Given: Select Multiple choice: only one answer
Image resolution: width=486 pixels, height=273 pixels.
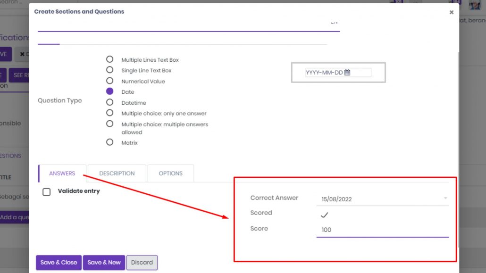Looking at the screenshot, I should point(110,113).
